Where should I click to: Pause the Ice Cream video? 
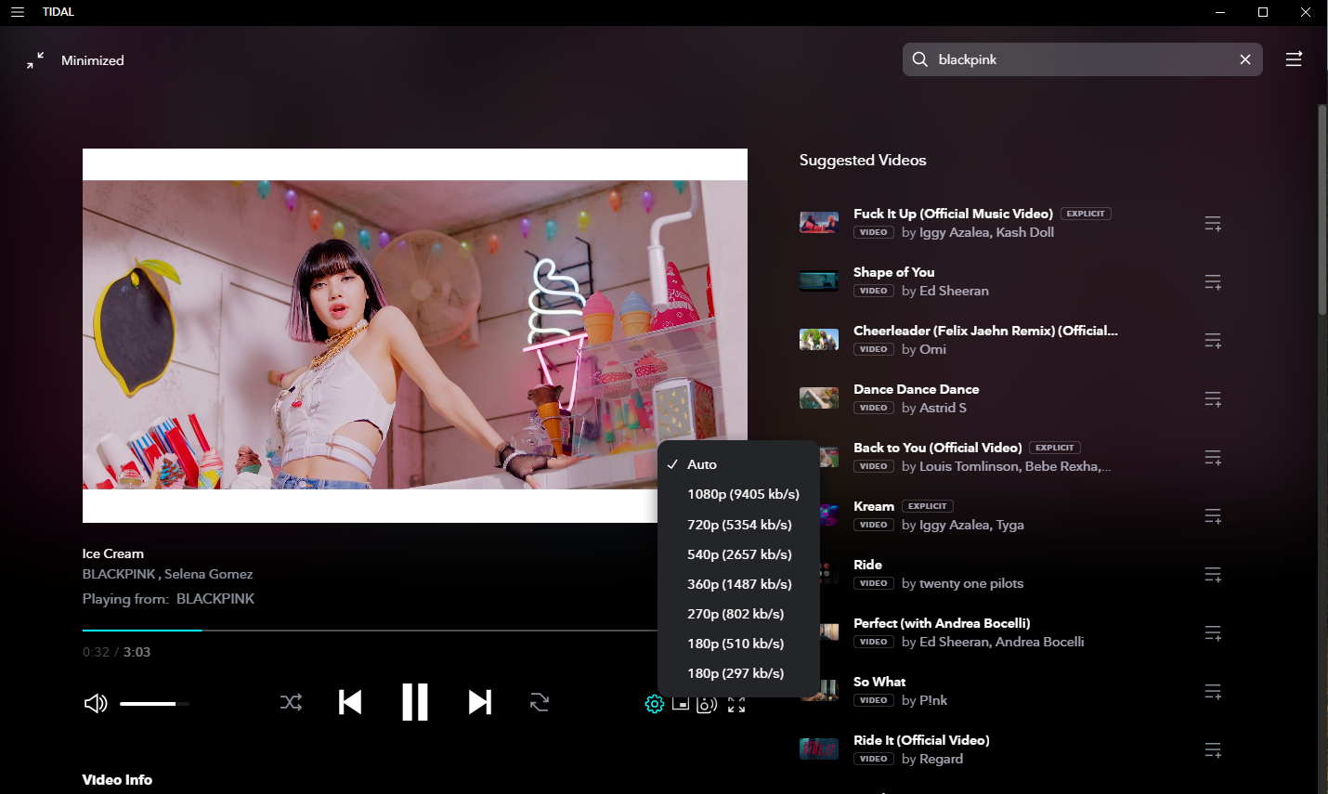tap(415, 702)
